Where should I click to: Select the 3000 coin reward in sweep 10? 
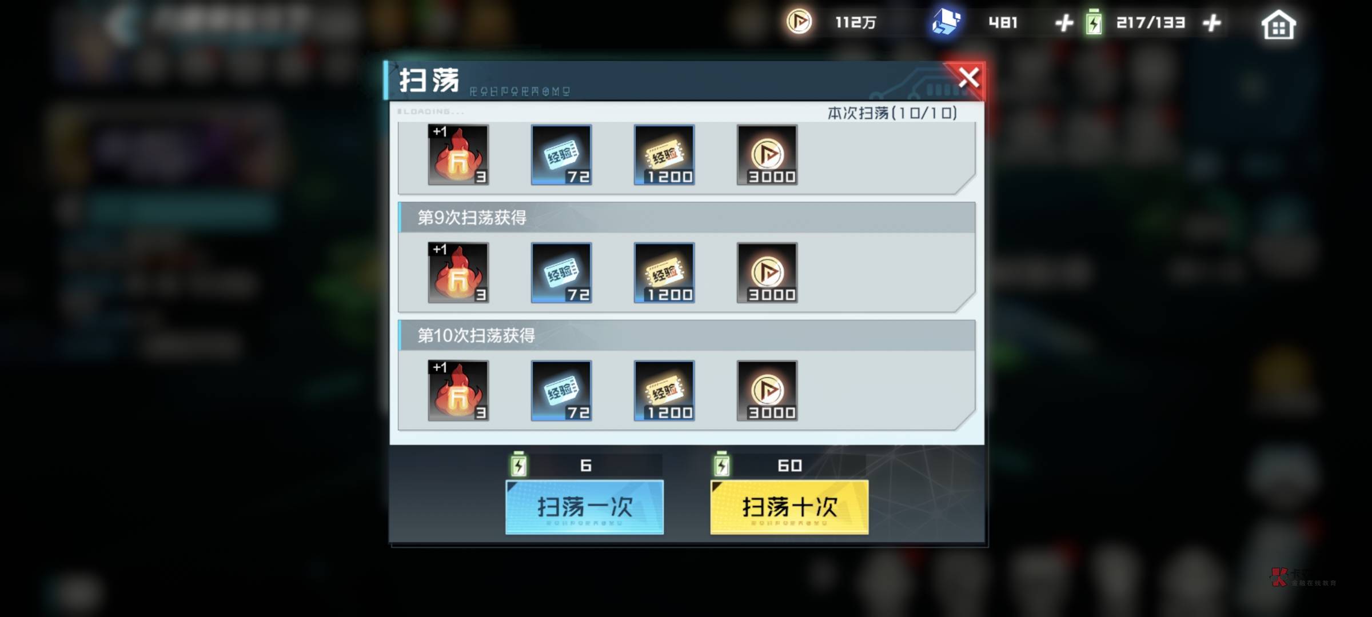767,391
